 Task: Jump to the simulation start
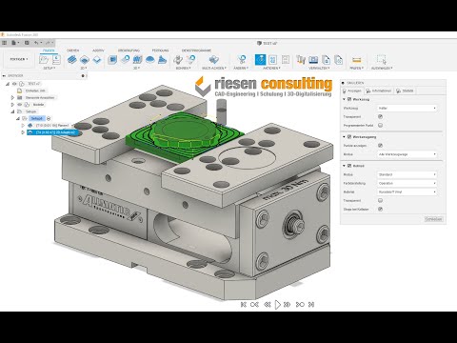[244, 305]
